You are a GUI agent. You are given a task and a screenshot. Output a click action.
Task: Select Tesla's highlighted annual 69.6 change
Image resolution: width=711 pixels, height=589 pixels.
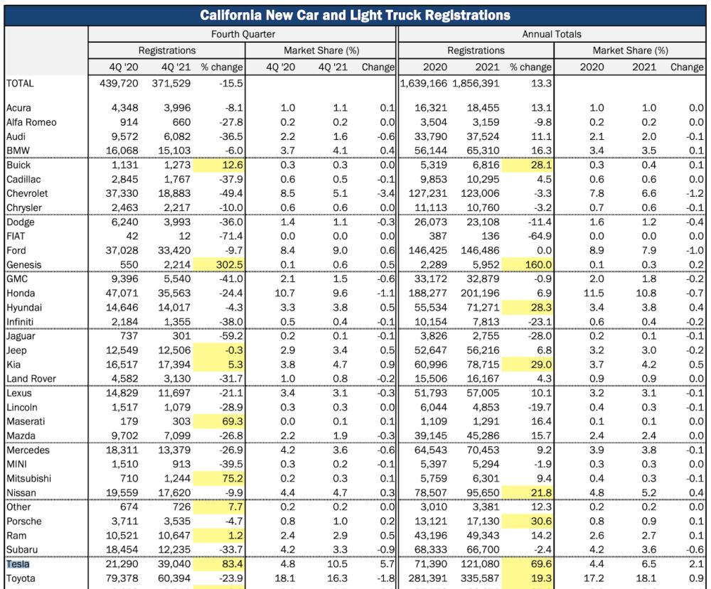528,564
